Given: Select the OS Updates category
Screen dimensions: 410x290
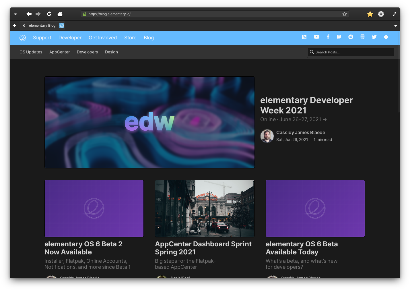Looking at the screenshot, I should pyautogui.click(x=31, y=52).
